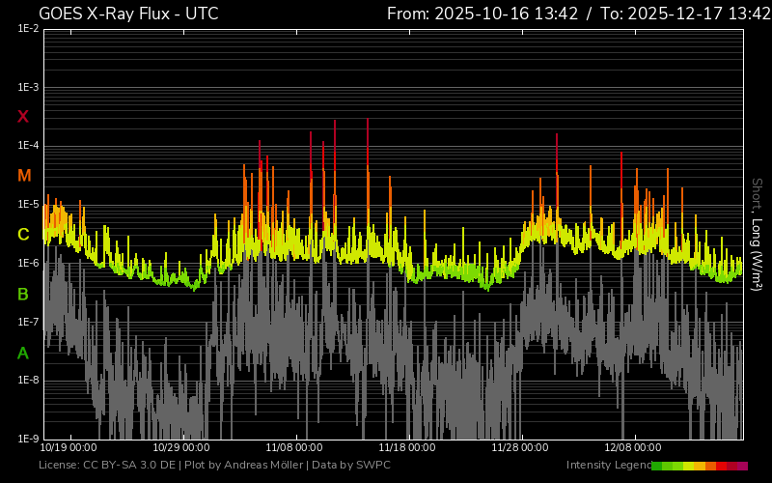Click the green B flare class label
The height and width of the screenshot is (483, 772).
(x=23, y=294)
